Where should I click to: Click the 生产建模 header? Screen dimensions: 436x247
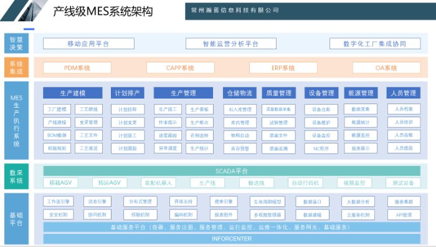click(x=73, y=93)
